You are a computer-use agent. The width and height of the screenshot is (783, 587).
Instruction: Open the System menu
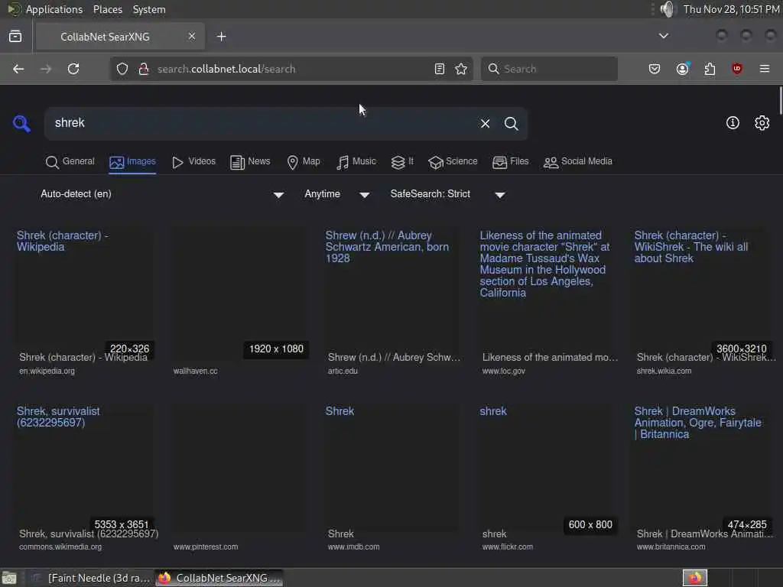coord(149,9)
